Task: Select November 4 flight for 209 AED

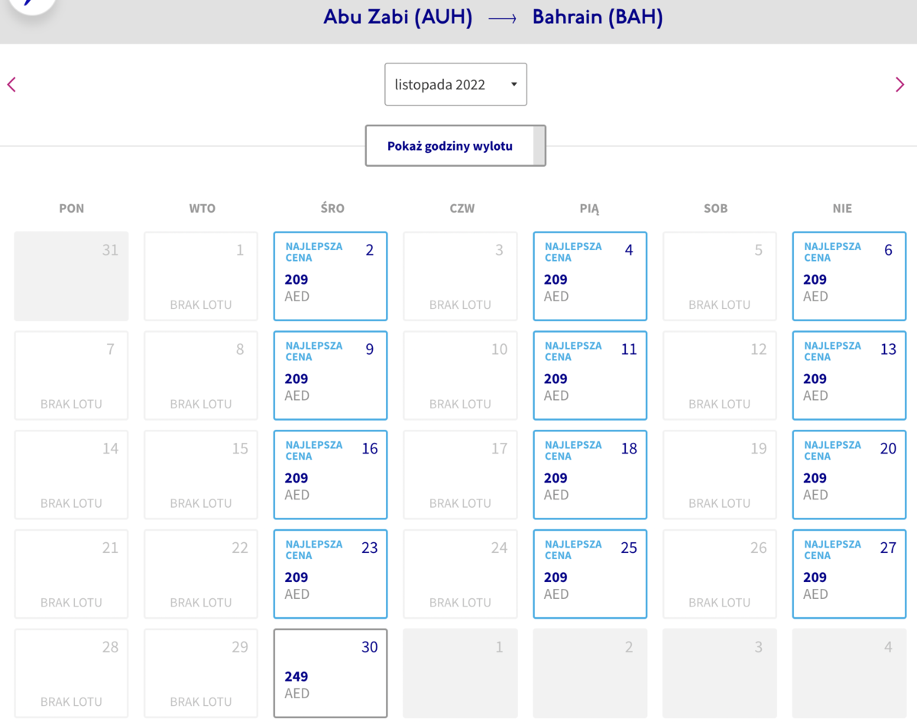Action: (590, 276)
